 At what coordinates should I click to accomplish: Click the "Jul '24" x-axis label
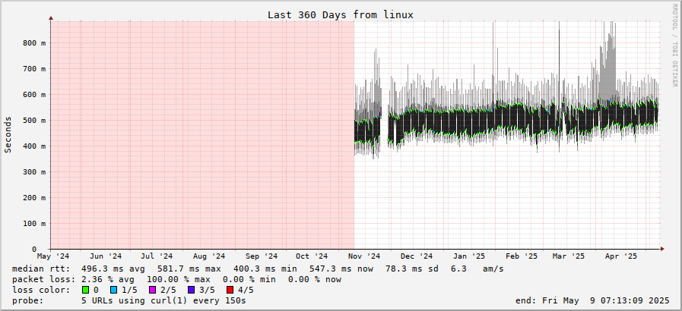pyautogui.click(x=157, y=256)
